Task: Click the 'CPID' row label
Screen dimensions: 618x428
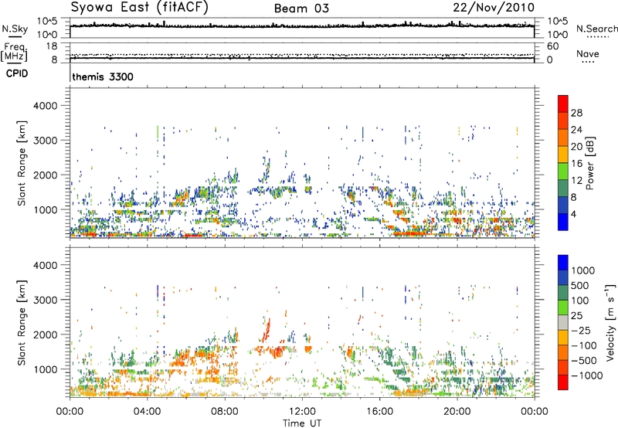Action: pyautogui.click(x=17, y=73)
